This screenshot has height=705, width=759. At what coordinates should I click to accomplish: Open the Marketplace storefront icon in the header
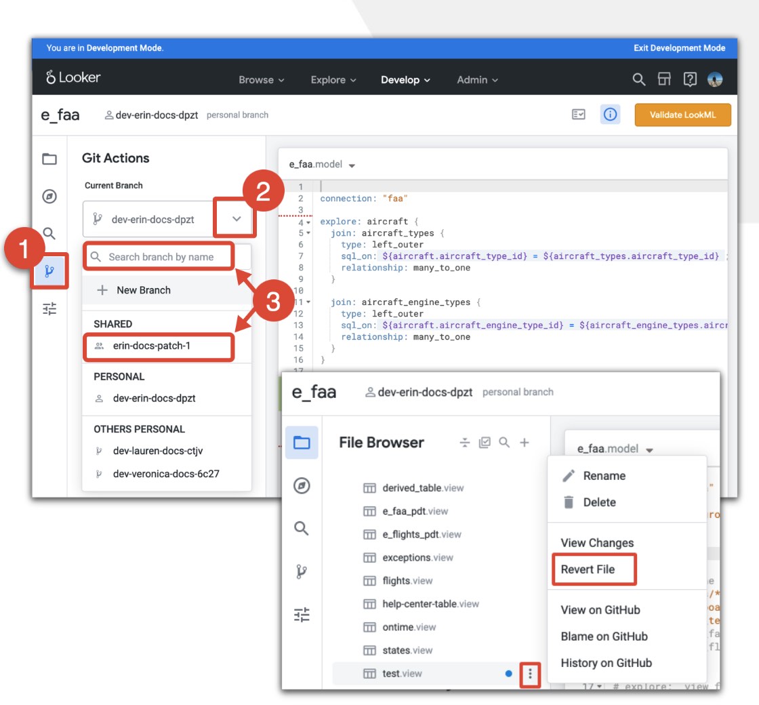[x=664, y=79]
